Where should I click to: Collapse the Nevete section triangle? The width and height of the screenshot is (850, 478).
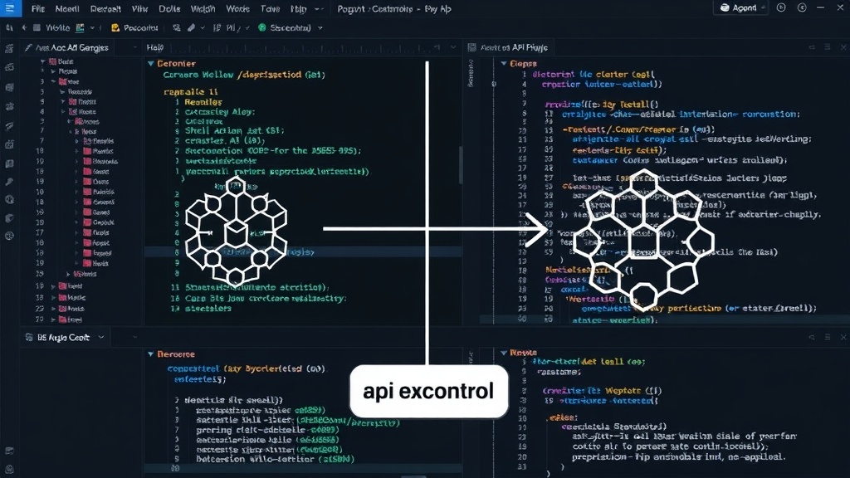pyautogui.click(x=504, y=353)
